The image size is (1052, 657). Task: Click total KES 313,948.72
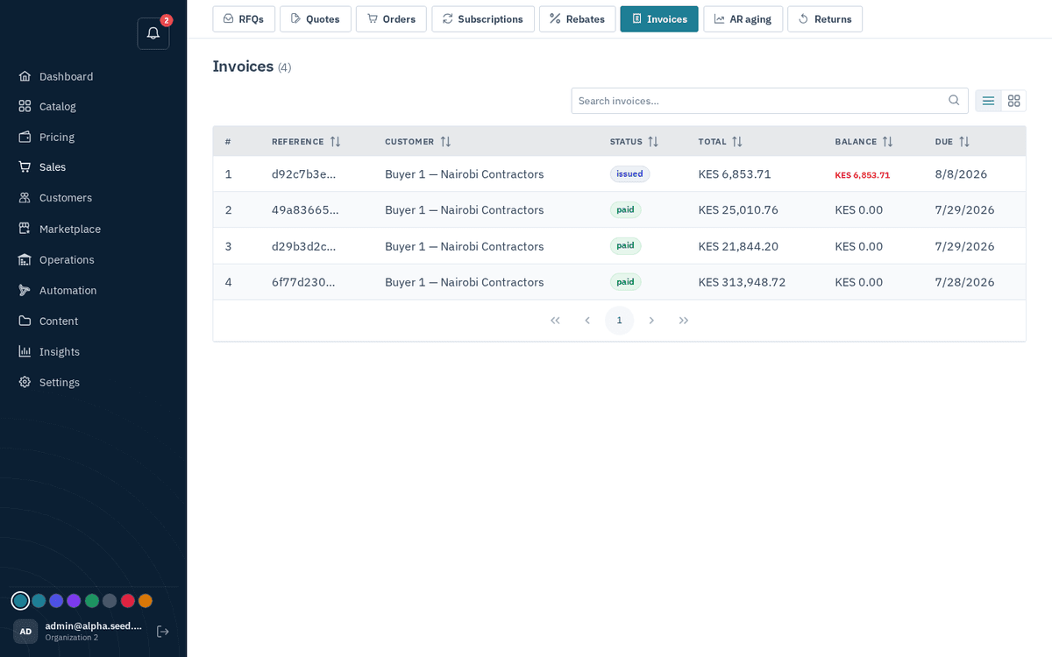coord(742,282)
